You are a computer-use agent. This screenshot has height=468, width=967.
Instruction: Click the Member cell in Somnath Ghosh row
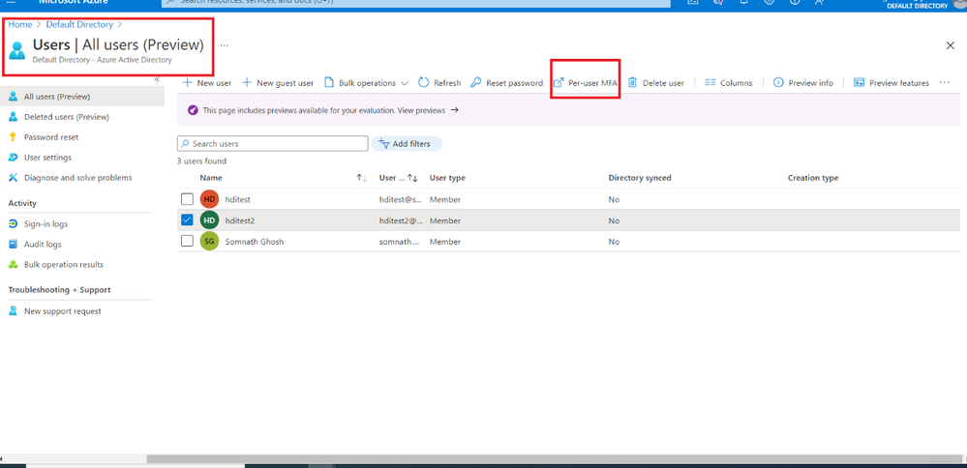[445, 242]
